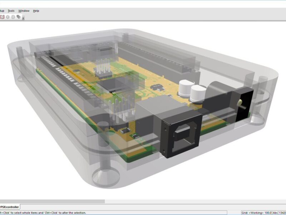Open the book-shaped documentation toolbar icon
The width and height of the screenshot is (286, 215).
(x=3, y=16)
